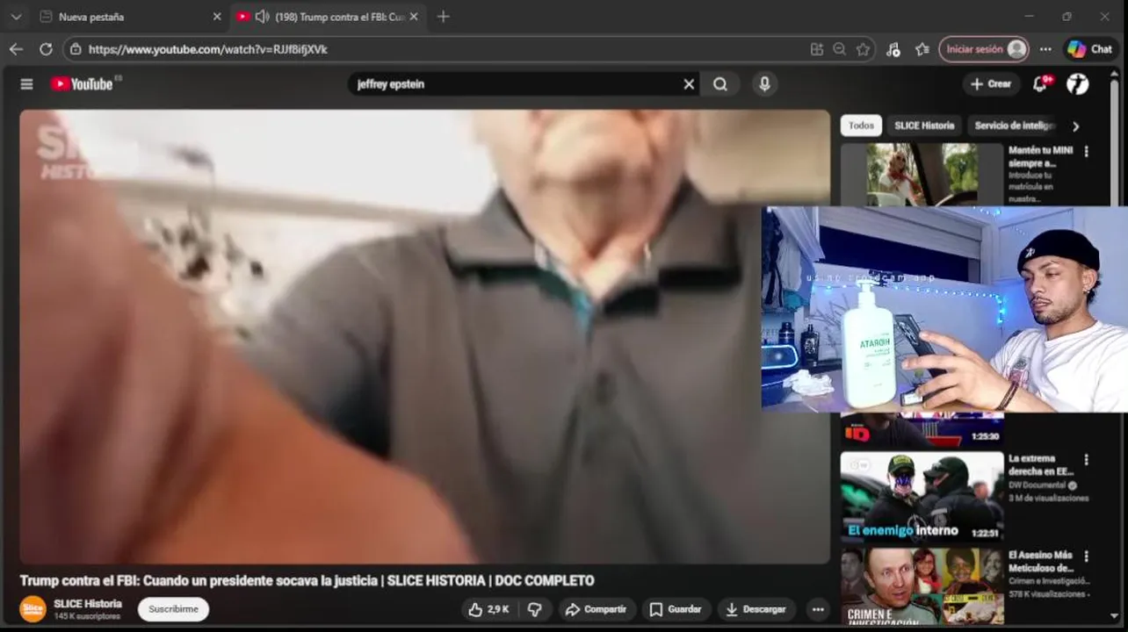Click the Descargar download button

(x=756, y=609)
